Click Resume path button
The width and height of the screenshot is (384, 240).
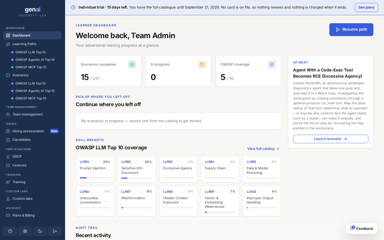point(351,30)
